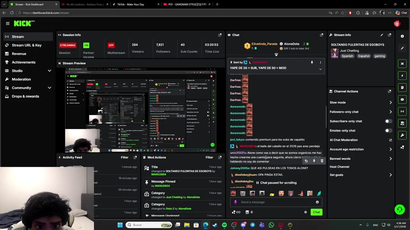Viewport: 410px width, 230px height.
Task: Unpin the pinned chat message
Action: tap(312, 62)
